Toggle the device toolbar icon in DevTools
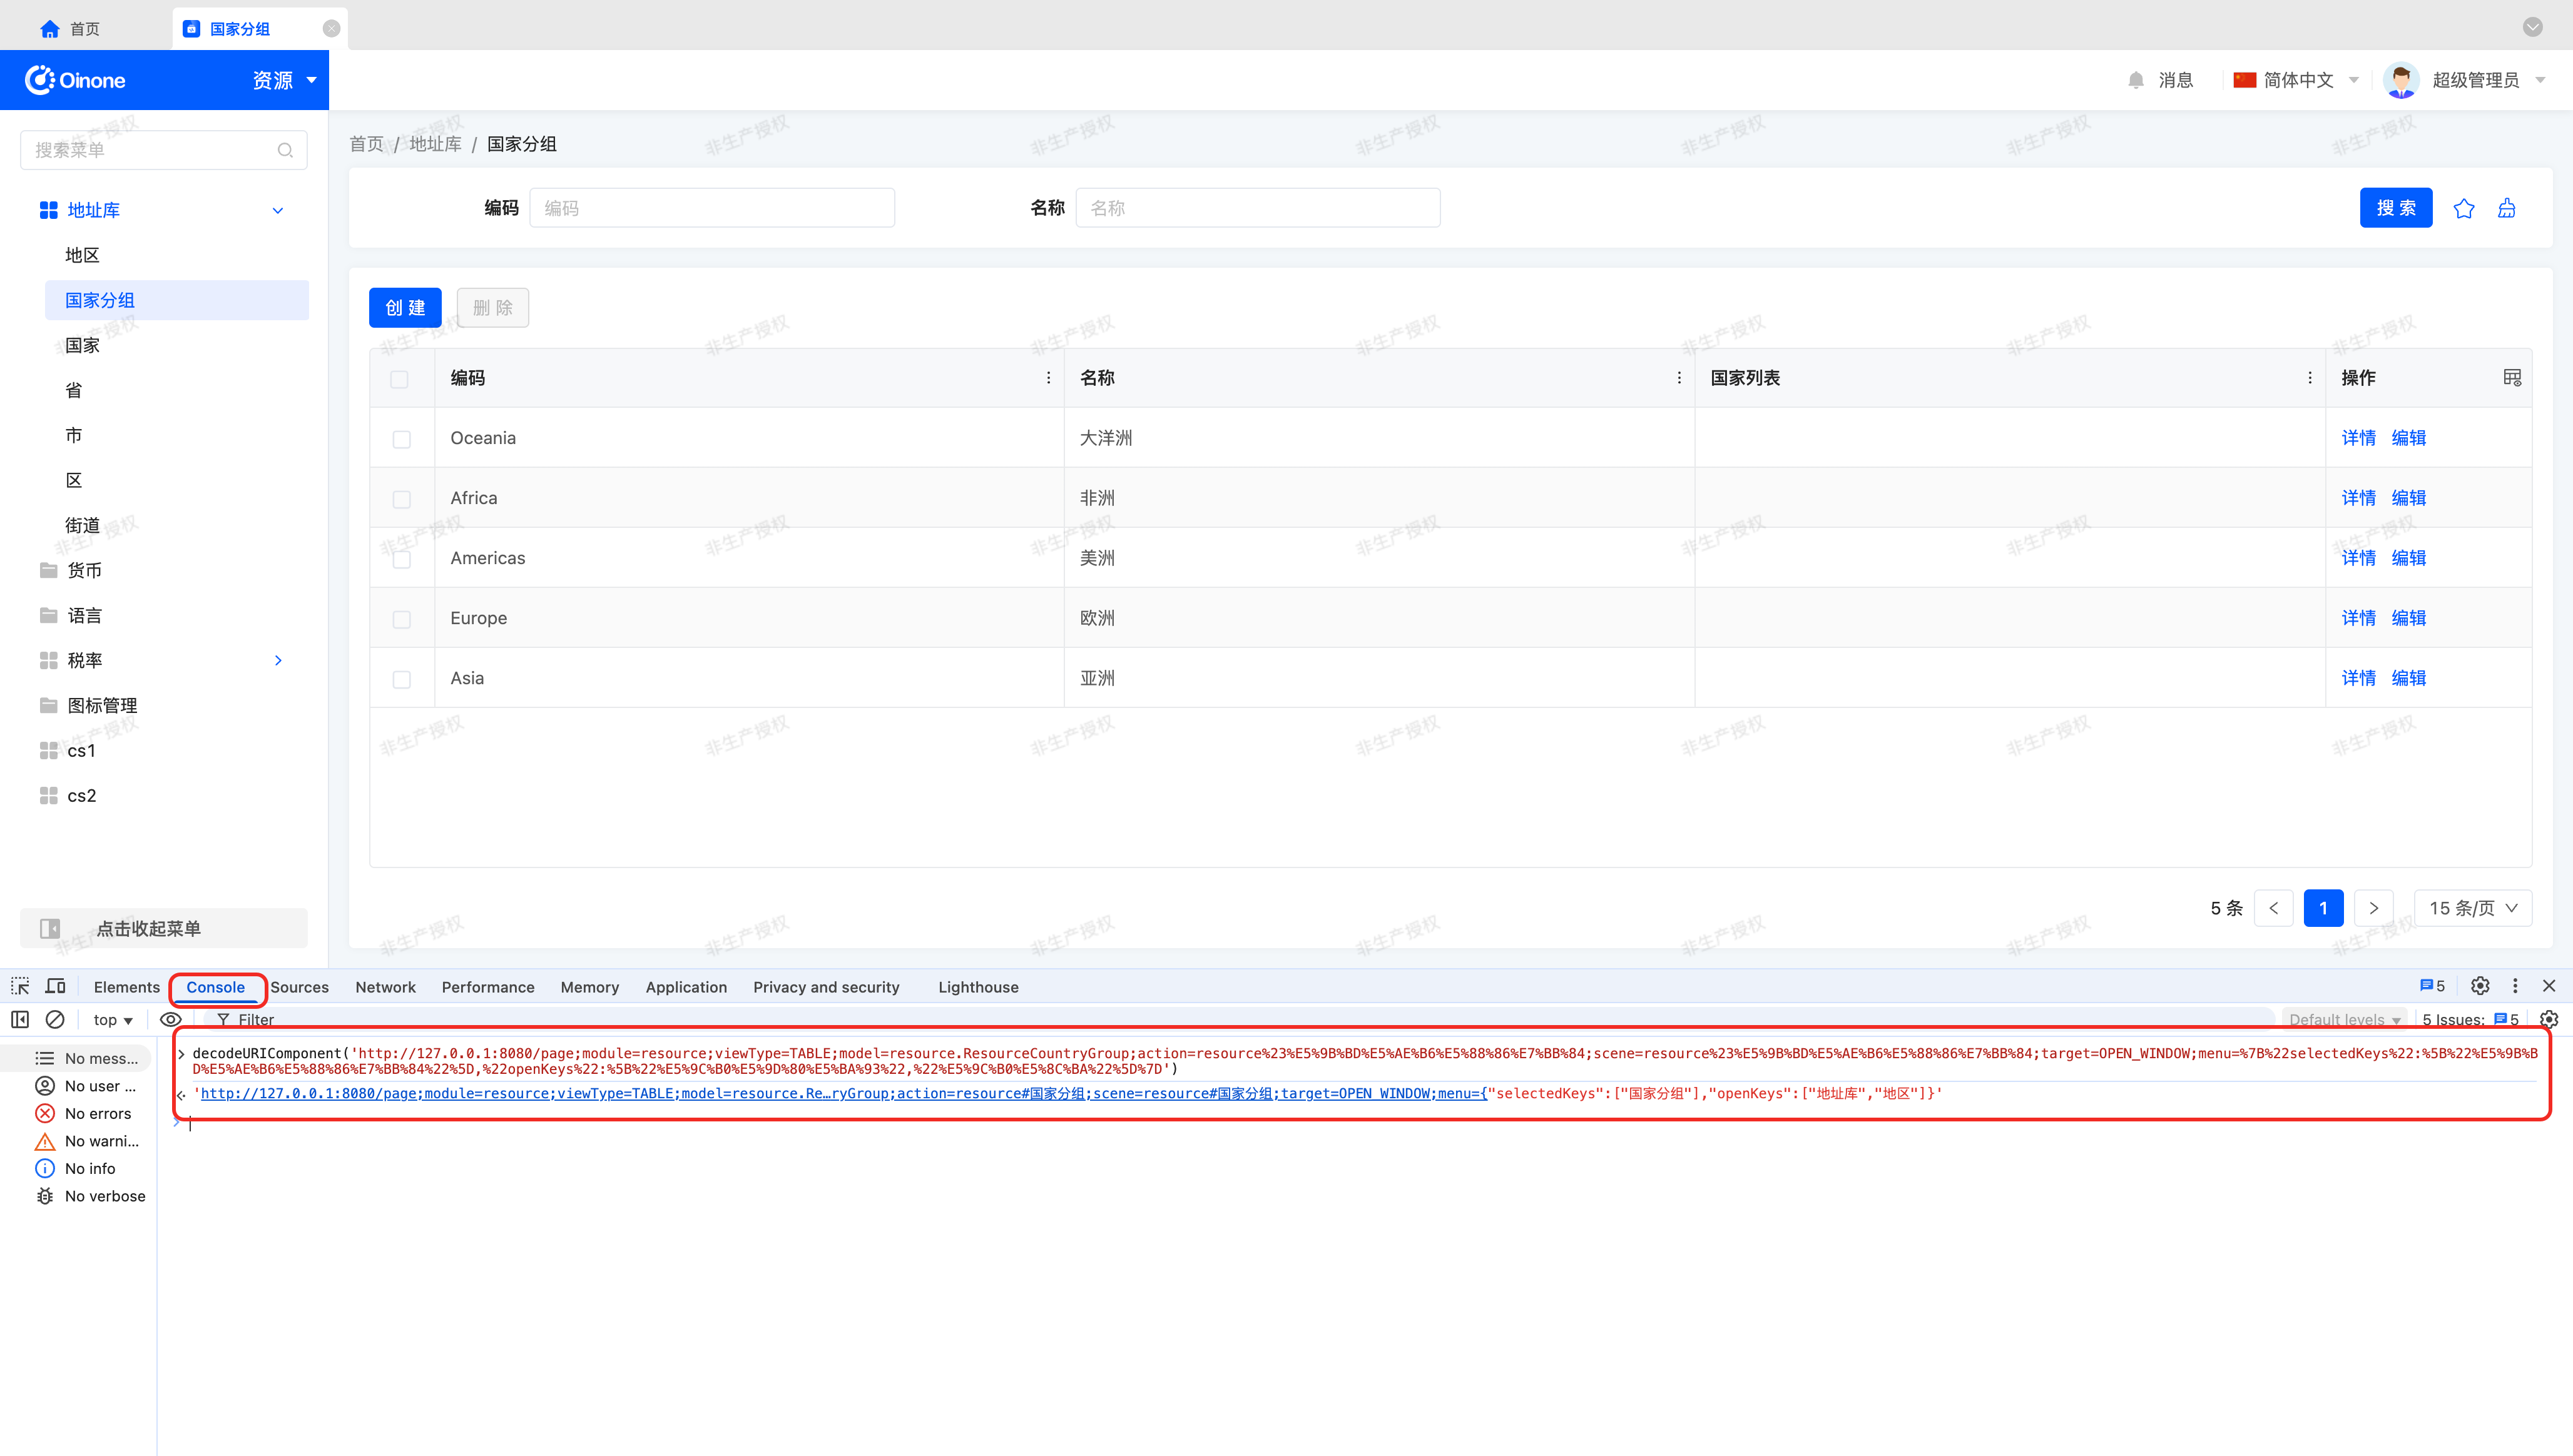2573x1456 pixels. tap(56, 986)
